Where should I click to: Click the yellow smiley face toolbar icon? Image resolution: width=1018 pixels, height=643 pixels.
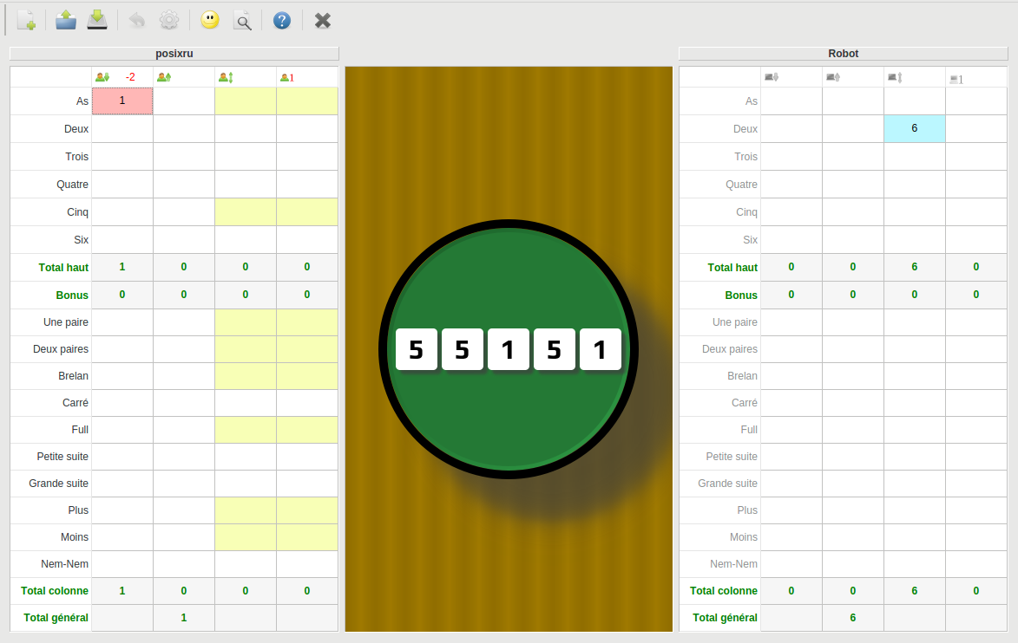[210, 21]
